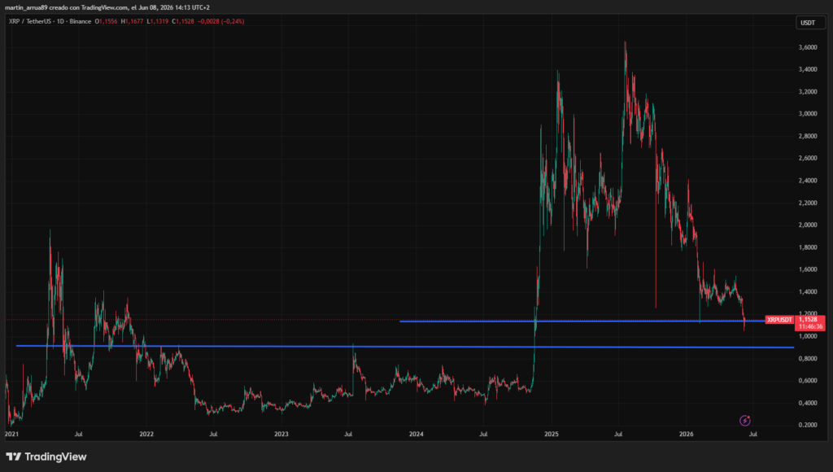833x472 pixels.
Task: Click the 0,2000 price axis label
Action: click(x=808, y=425)
